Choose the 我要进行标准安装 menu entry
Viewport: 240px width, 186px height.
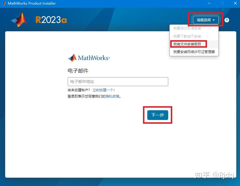tap(187, 28)
